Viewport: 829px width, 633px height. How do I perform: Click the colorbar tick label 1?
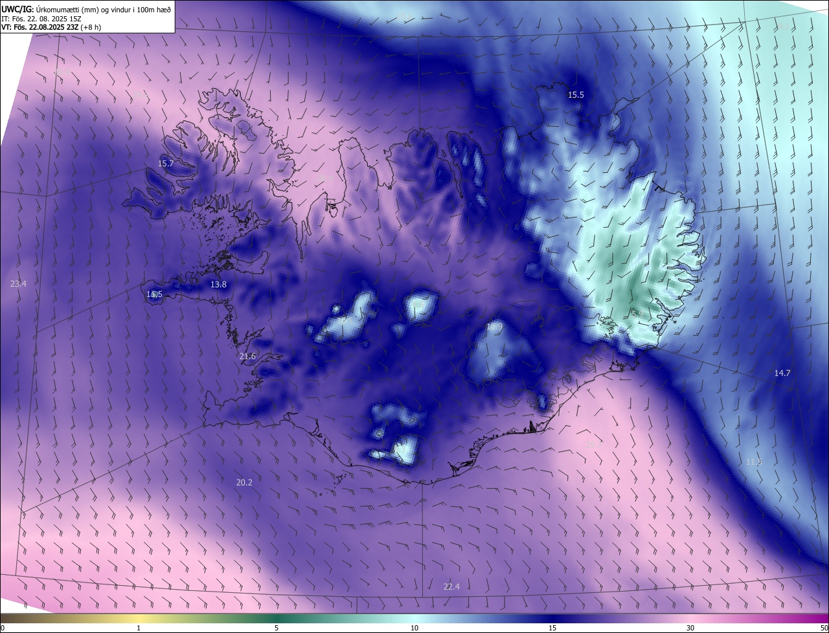point(139,628)
